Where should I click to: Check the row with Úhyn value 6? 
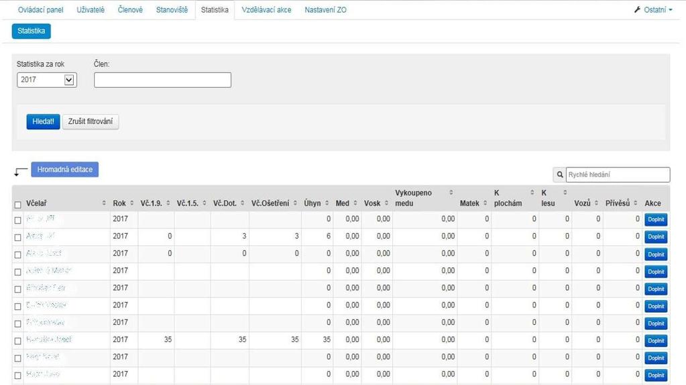click(18, 237)
